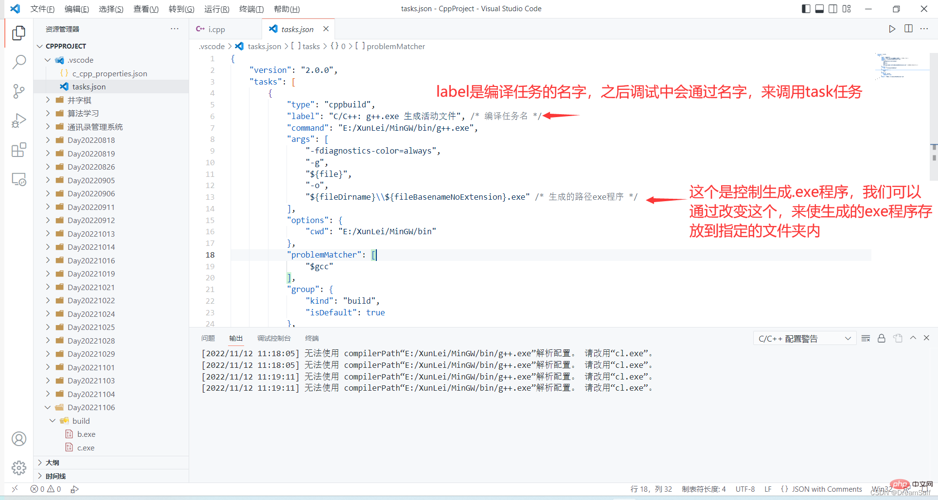
Task: Open the C/C++ 配置警告 output channel dropdown
Action: pyautogui.click(x=805, y=339)
